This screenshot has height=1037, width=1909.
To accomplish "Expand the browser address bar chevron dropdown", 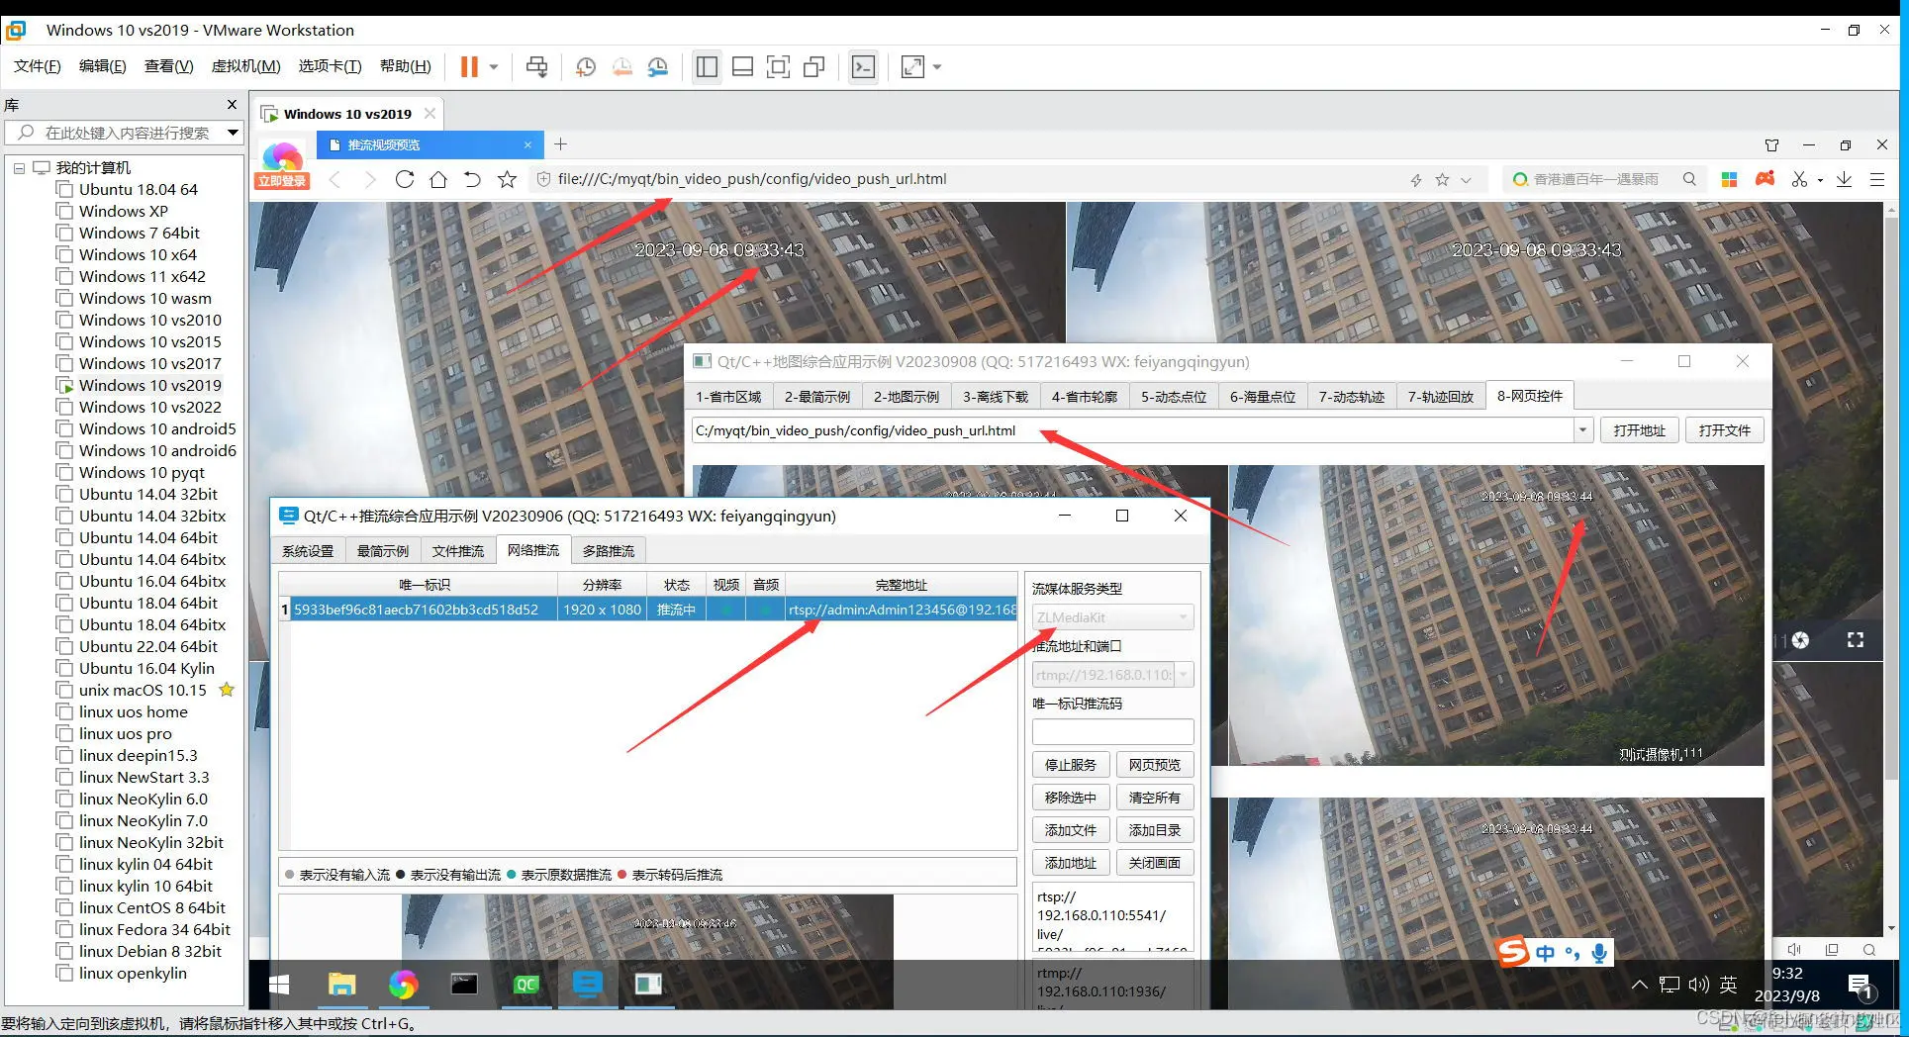I will pyautogui.click(x=1466, y=179).
